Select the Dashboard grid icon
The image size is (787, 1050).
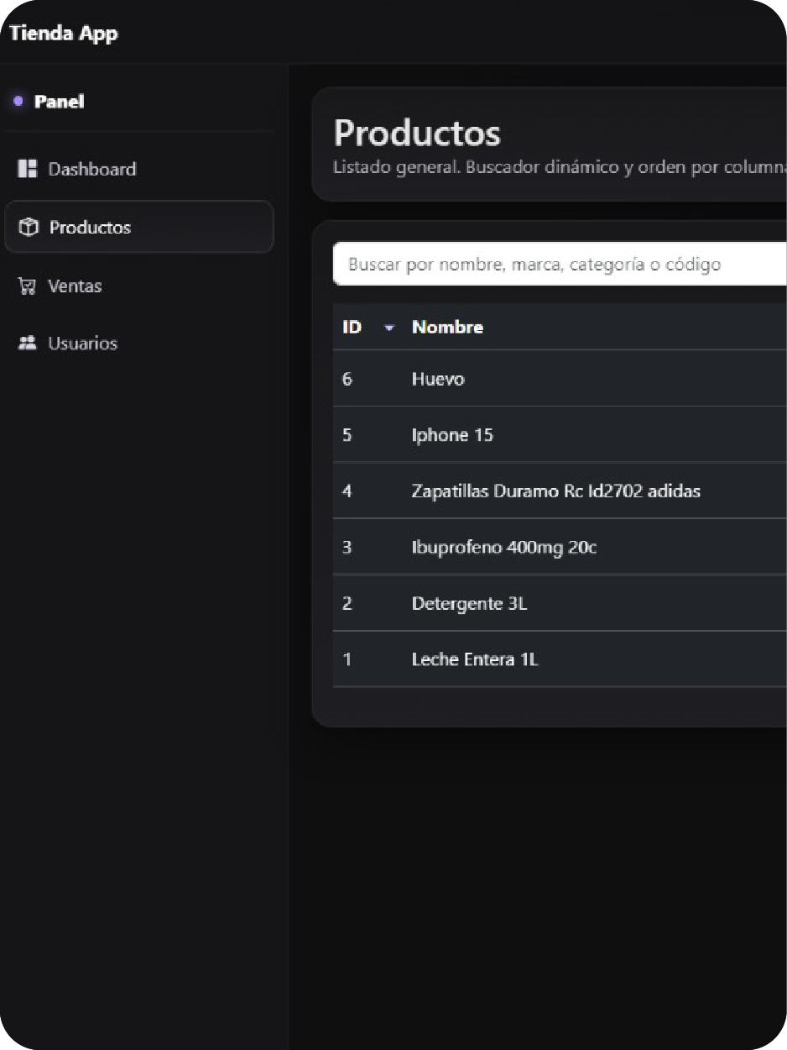click(26, 169)
